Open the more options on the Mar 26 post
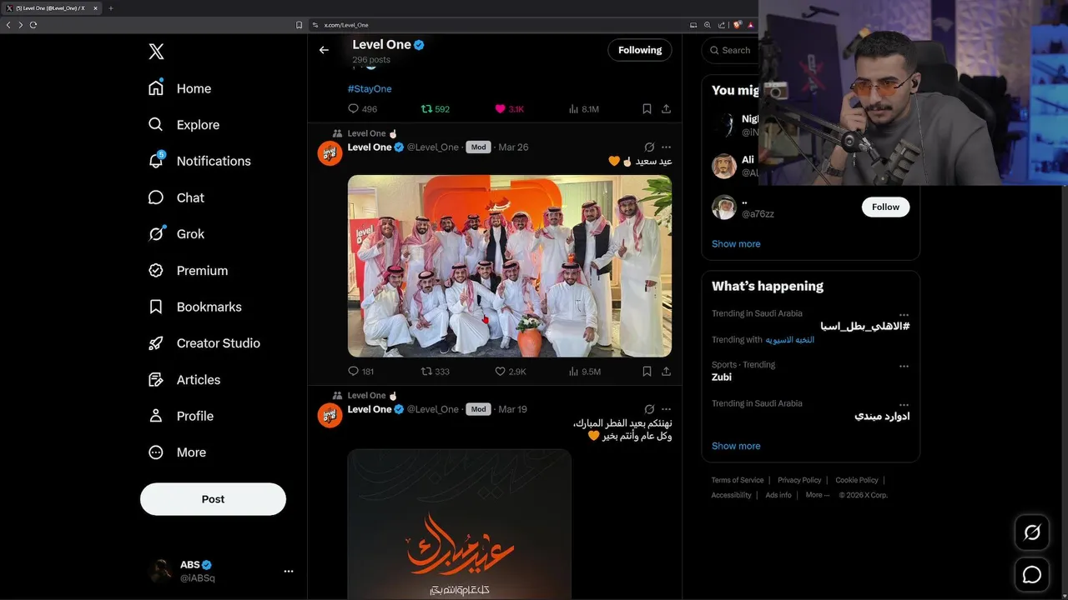Image resolution: width=1068 pixels, height=600 pixels. pyautogui.click(x=666, y=147)
